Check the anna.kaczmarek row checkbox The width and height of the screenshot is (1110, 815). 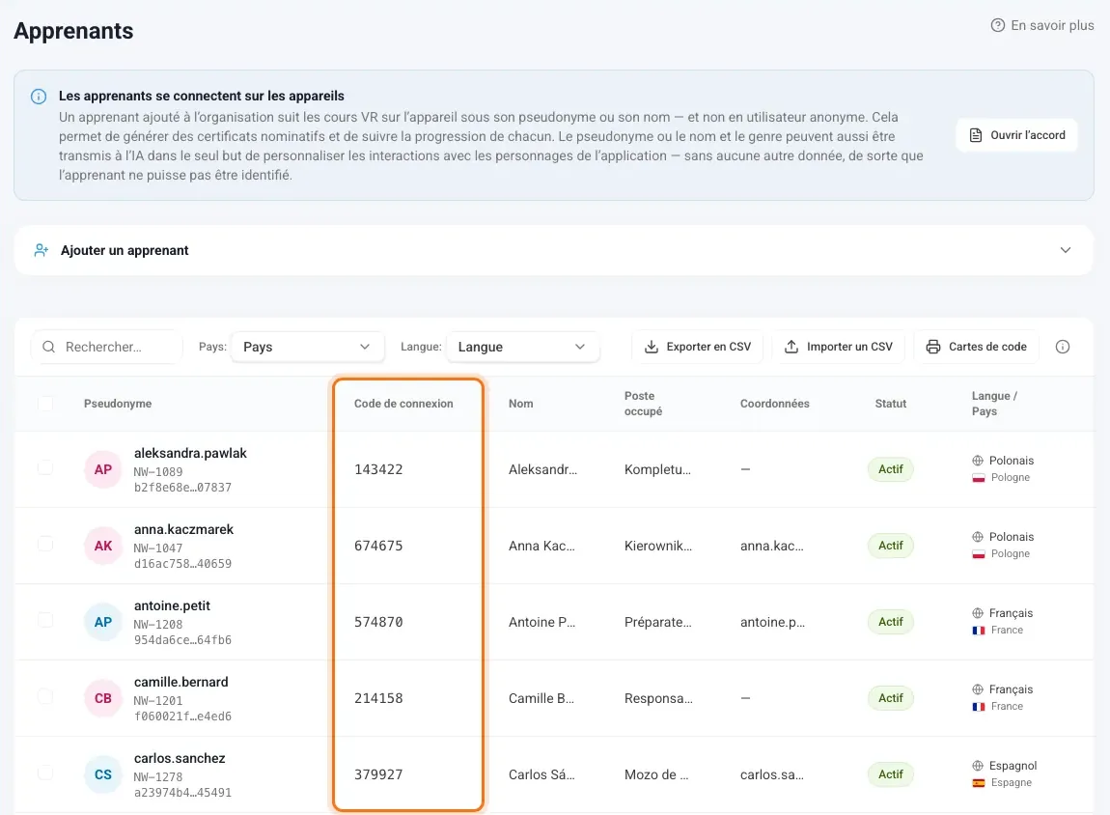[45, 544]
